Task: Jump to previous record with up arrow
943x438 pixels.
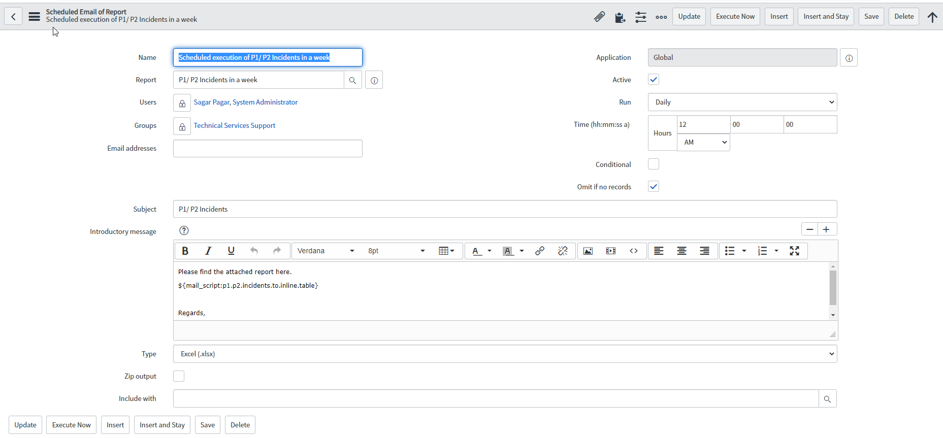Action: 932,17
